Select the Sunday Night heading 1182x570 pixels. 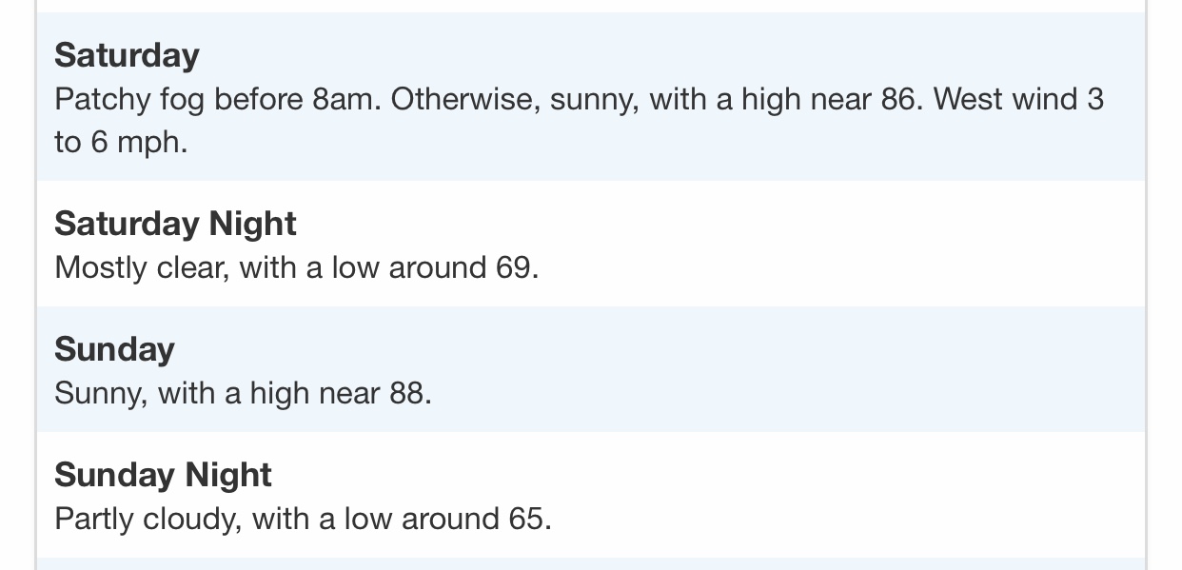click(x=163, y=475)
